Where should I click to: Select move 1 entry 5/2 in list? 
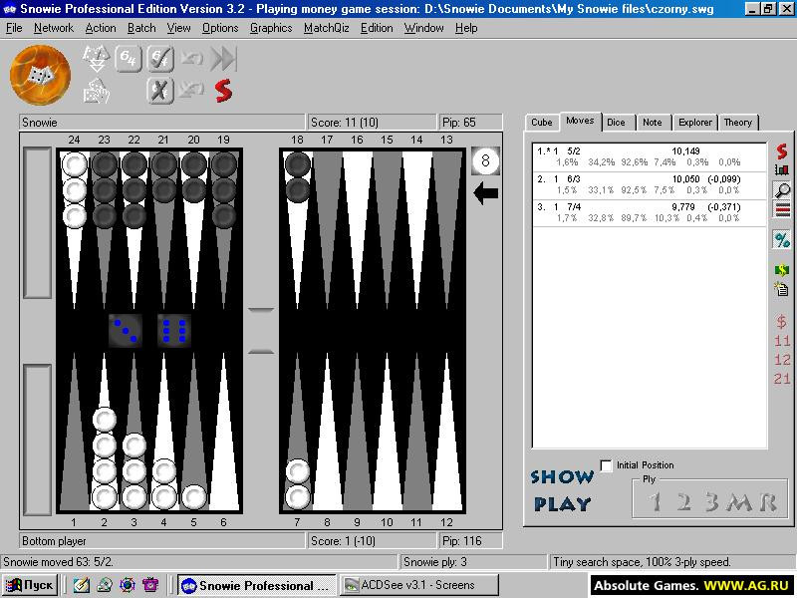(650, 156)
